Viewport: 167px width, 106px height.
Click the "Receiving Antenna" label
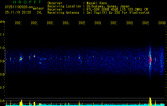click(63, 13)
